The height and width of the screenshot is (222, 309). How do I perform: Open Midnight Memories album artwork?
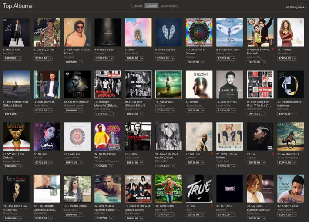tap(108, 84)
